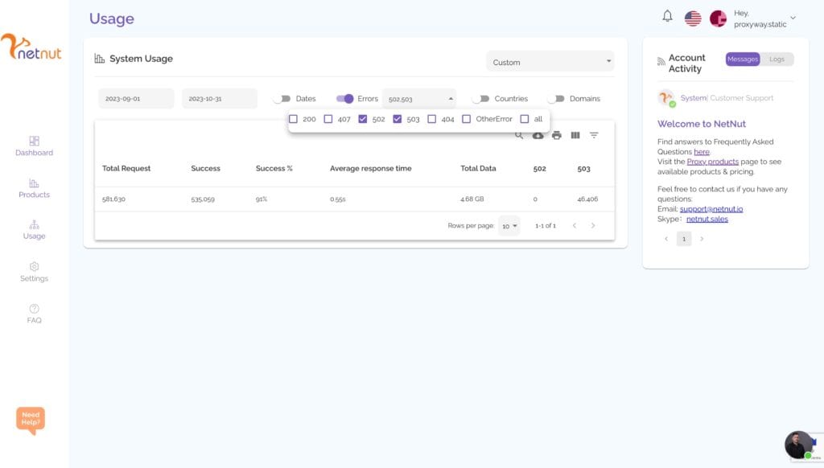
Task: Open the Rows per page dropdown
Action: pos(509,225)
